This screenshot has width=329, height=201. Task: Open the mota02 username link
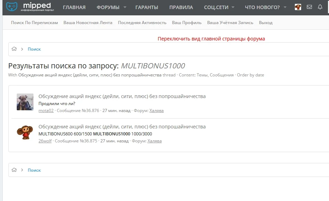(x=46, y=111)
